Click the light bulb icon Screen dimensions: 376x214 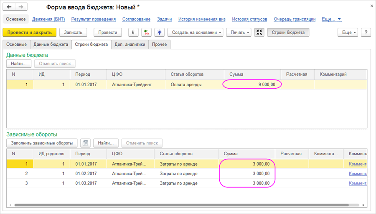(x=159, y=32)
